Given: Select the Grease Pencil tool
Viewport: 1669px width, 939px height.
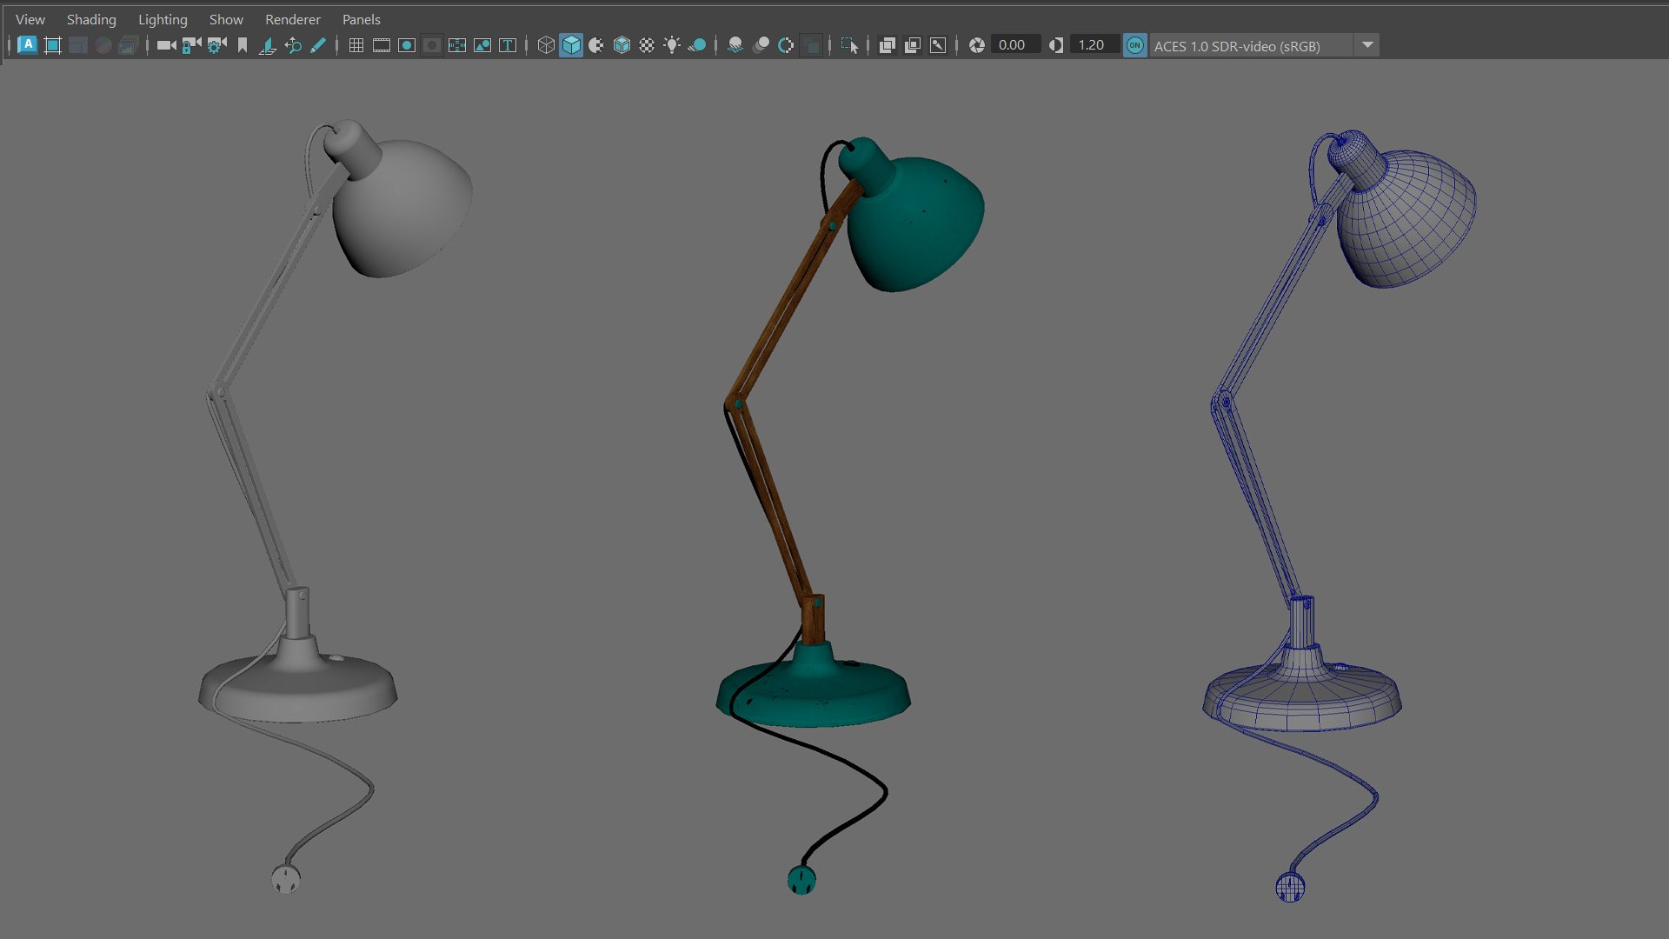Looking at the screenshot, I should point(318,45).
